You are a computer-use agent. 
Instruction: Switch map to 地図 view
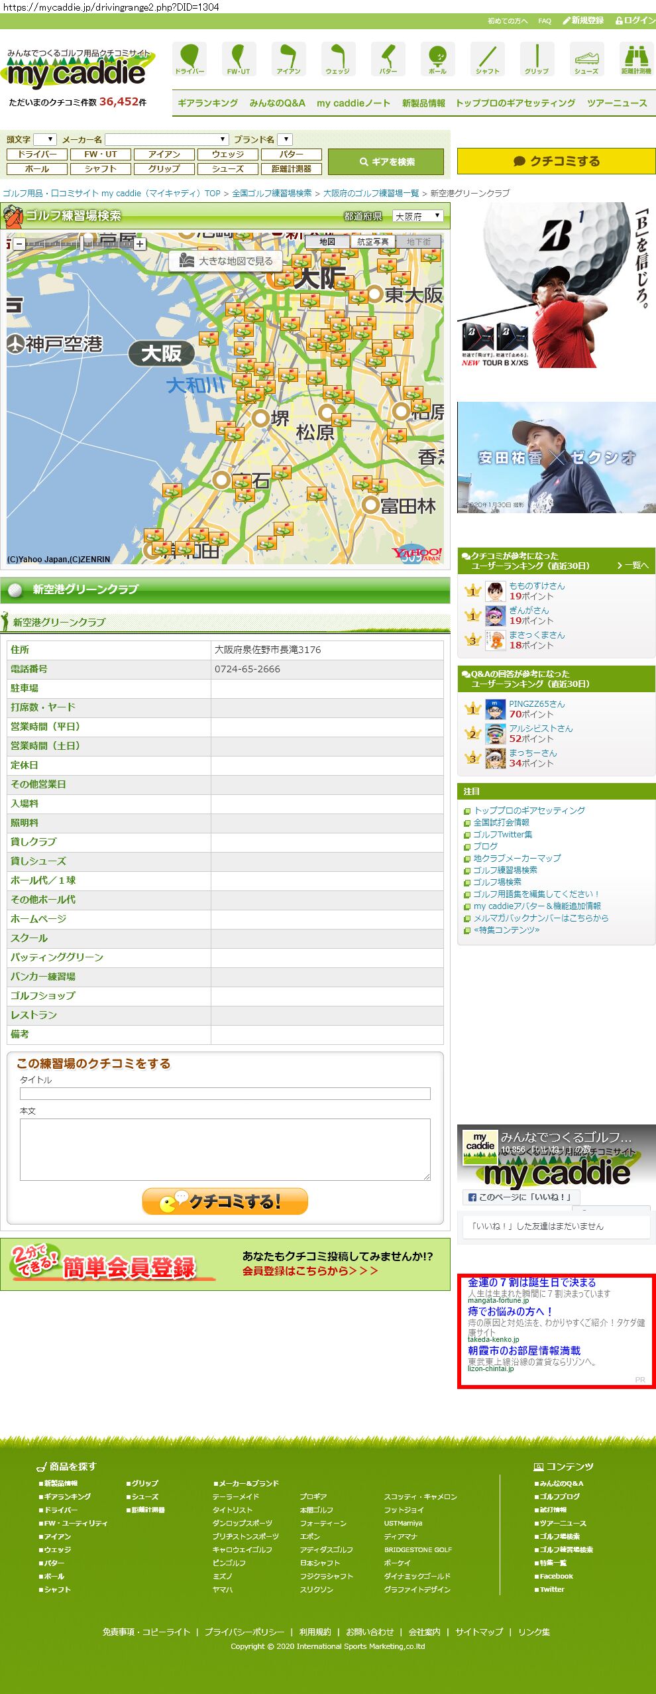click(x=327, y=242)
